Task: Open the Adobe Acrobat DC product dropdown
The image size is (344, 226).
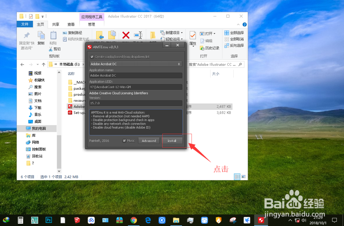Action: [136, 64]
